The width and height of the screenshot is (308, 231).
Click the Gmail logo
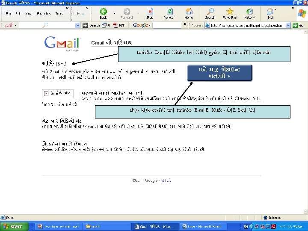click(x=62, y=43)
